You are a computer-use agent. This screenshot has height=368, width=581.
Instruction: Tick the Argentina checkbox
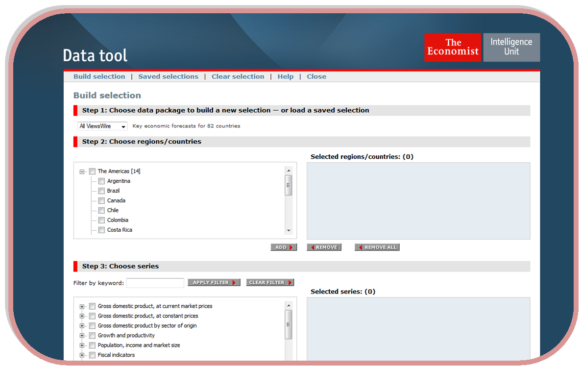(x=101, y=181)
